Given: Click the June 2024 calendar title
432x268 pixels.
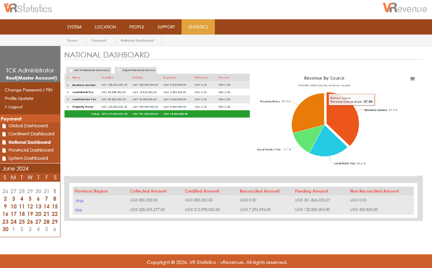Looking at the screenshot, I should pos(16,169).
